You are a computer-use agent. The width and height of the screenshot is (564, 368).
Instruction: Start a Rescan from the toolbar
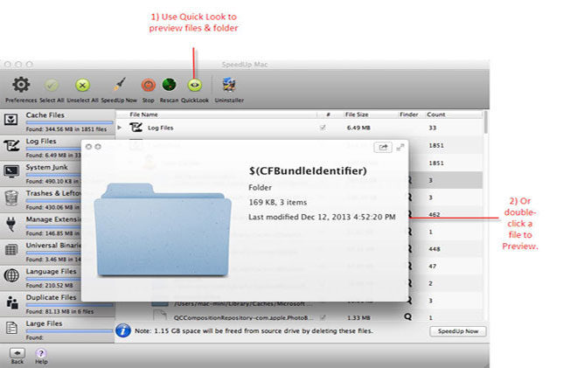pyautogui.click(x=169, y=86)
